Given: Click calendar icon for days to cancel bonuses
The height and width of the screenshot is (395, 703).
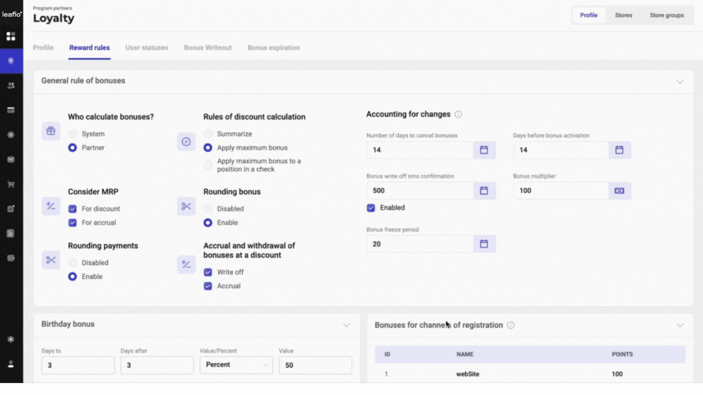Looking at the screenshot, I should point(484,150).
